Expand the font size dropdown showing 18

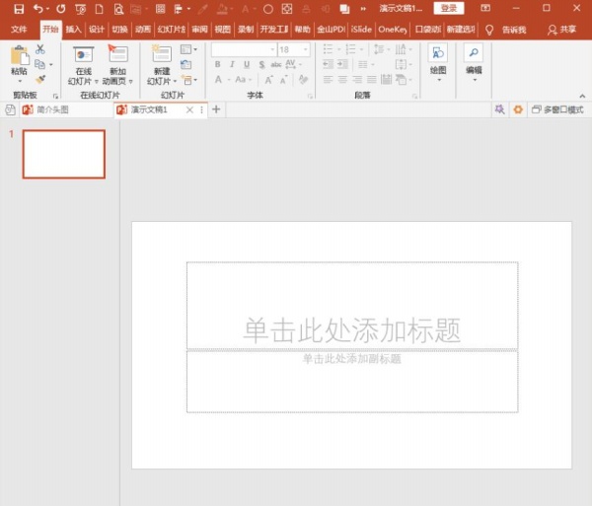pyautogui.click(x=306, y=49)
